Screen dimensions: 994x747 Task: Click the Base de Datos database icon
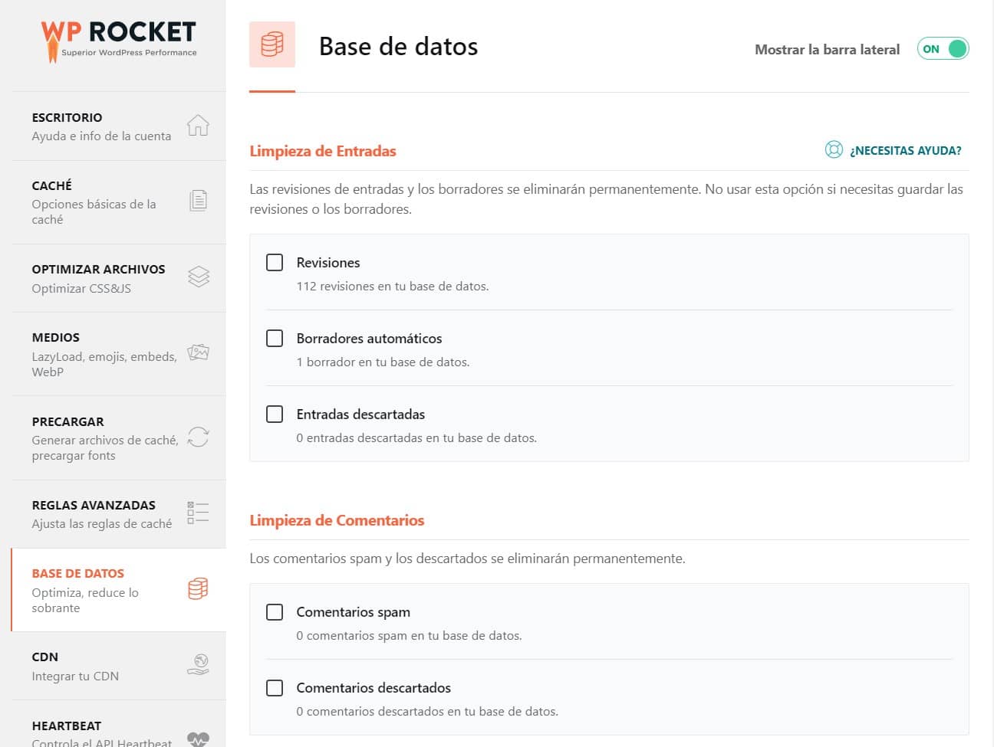click(x=198, y=589)
